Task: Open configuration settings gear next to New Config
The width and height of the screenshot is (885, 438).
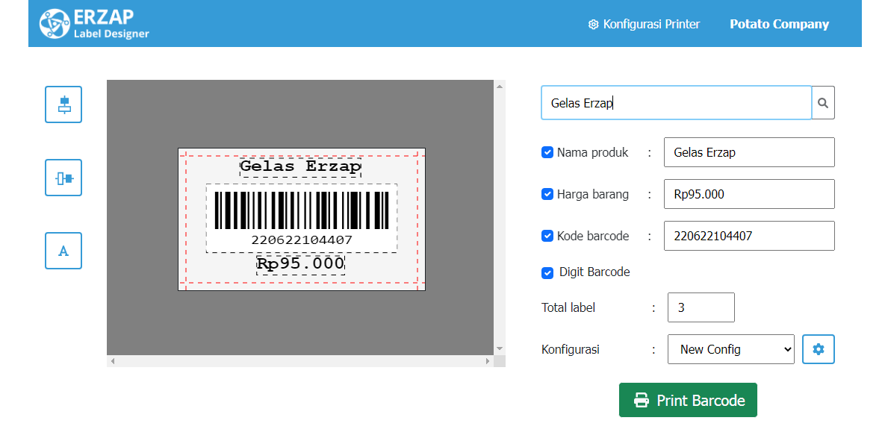Action: pyautogui.click(x=819, y=349)
